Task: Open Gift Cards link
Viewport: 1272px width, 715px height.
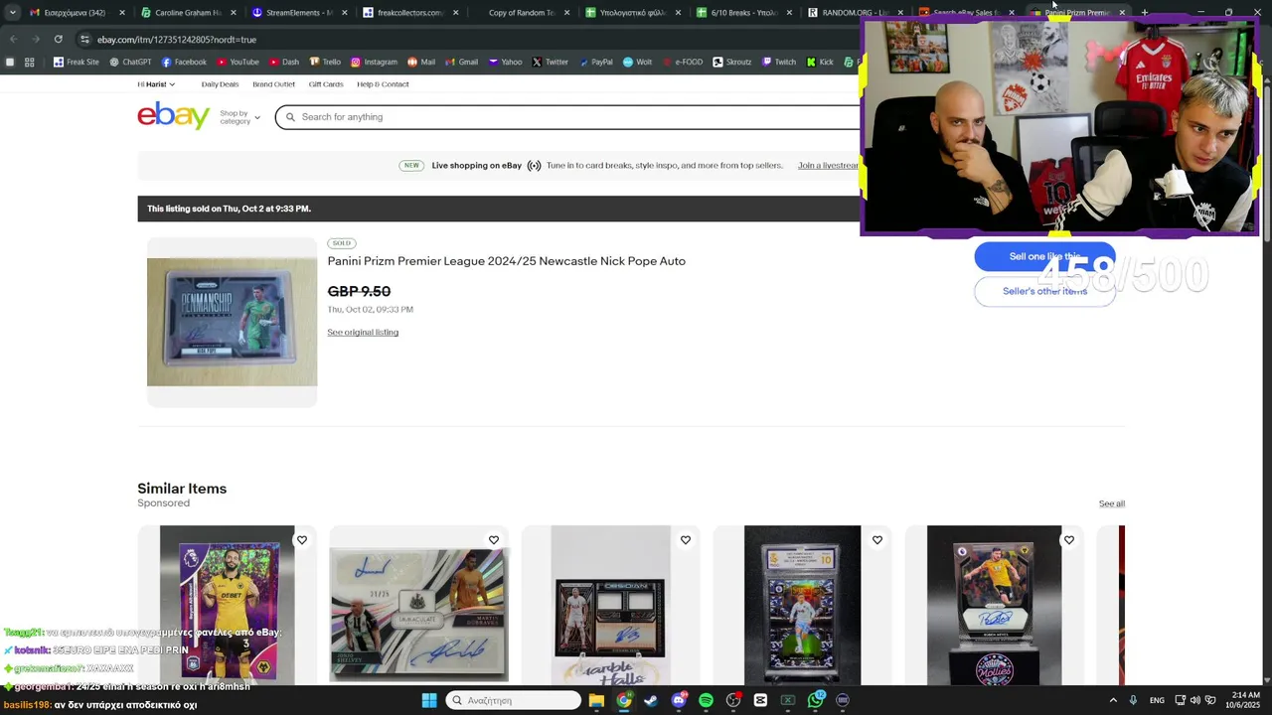Action: pyautogui.click(x=326, y=84)
